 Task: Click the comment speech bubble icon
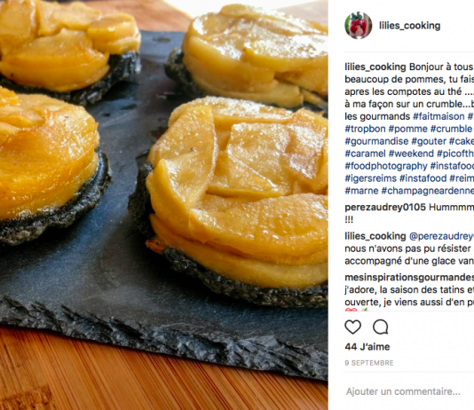[380, 327]
